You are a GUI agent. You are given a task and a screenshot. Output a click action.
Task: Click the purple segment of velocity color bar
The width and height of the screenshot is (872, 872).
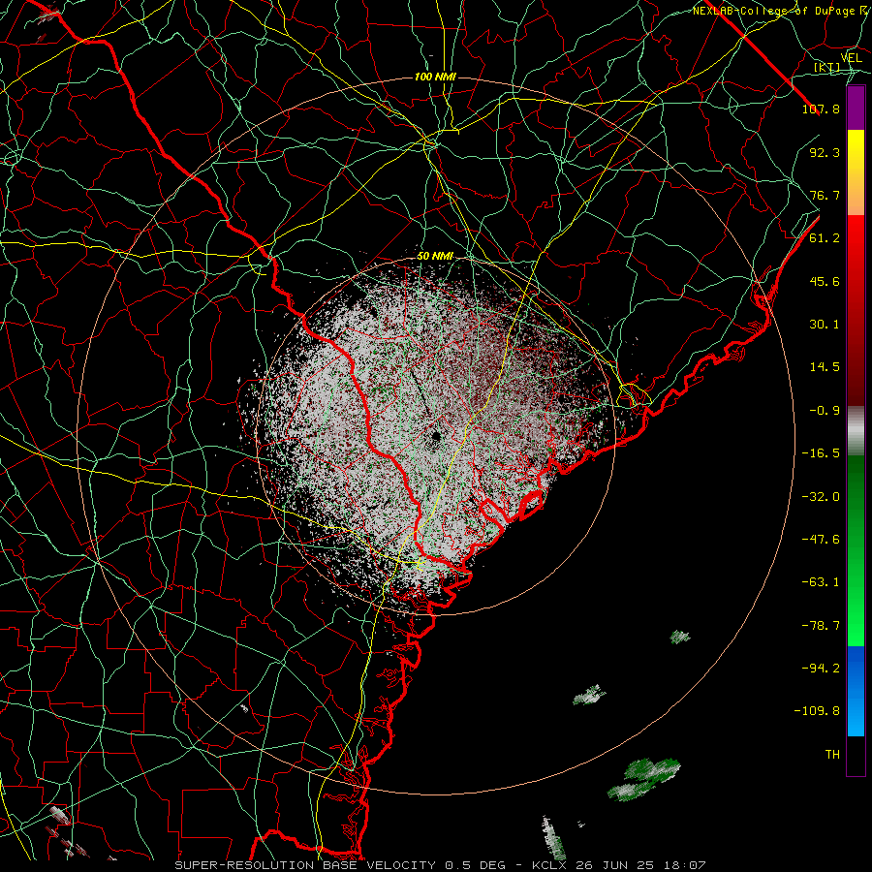[856, 109]
